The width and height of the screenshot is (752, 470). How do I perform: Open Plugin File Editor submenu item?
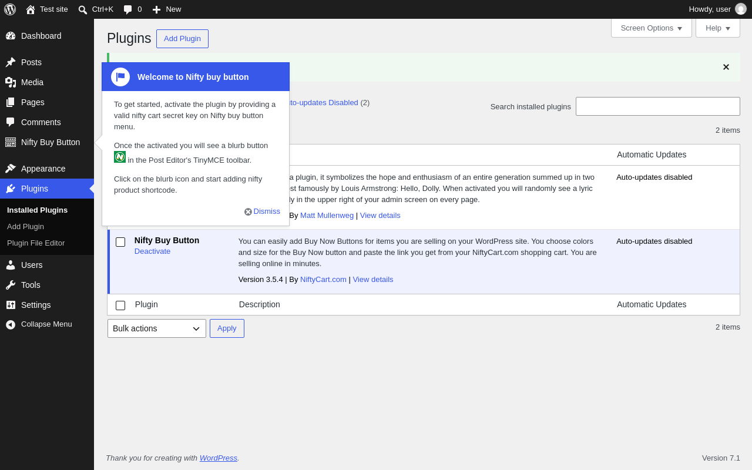click(36, 243)
